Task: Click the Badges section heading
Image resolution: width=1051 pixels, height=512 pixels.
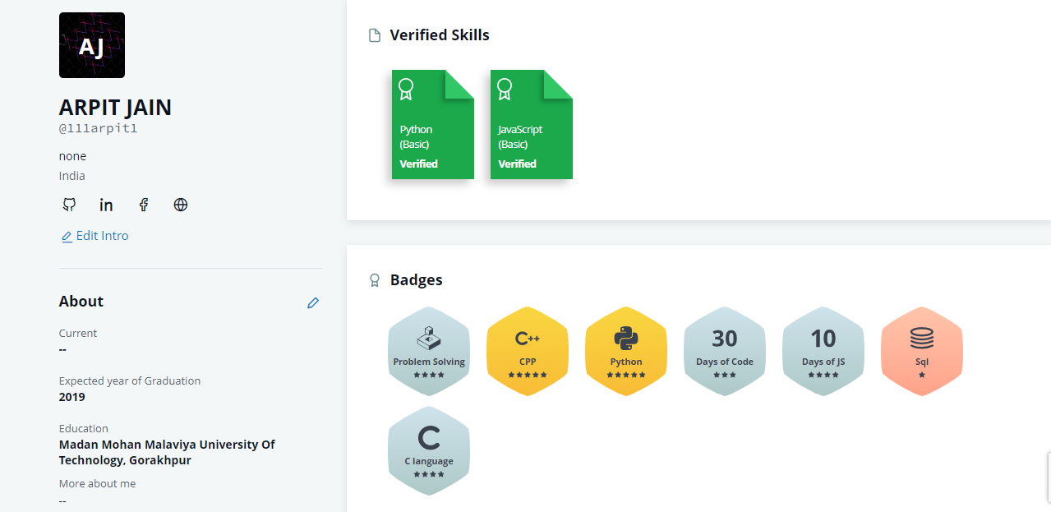Action: point(416,280)
